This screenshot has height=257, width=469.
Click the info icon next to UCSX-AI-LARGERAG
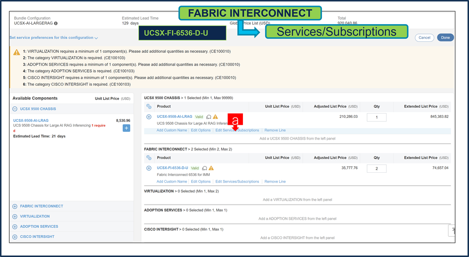(56, 23)
